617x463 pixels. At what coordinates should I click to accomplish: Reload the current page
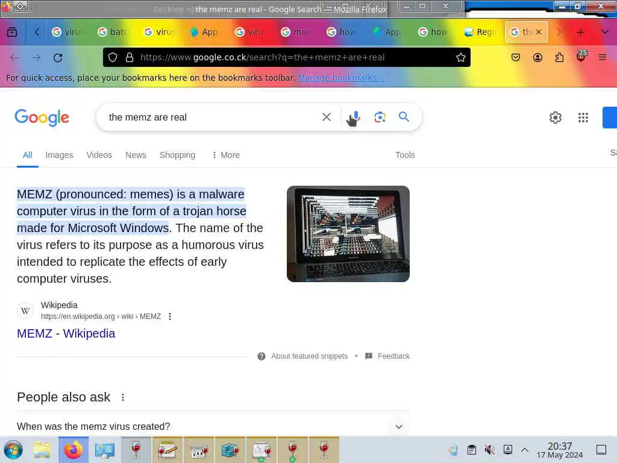point(58,57)
